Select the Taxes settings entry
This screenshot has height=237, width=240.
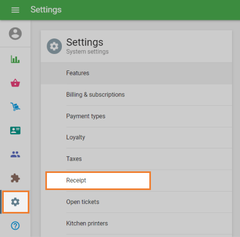coord(137,159)
